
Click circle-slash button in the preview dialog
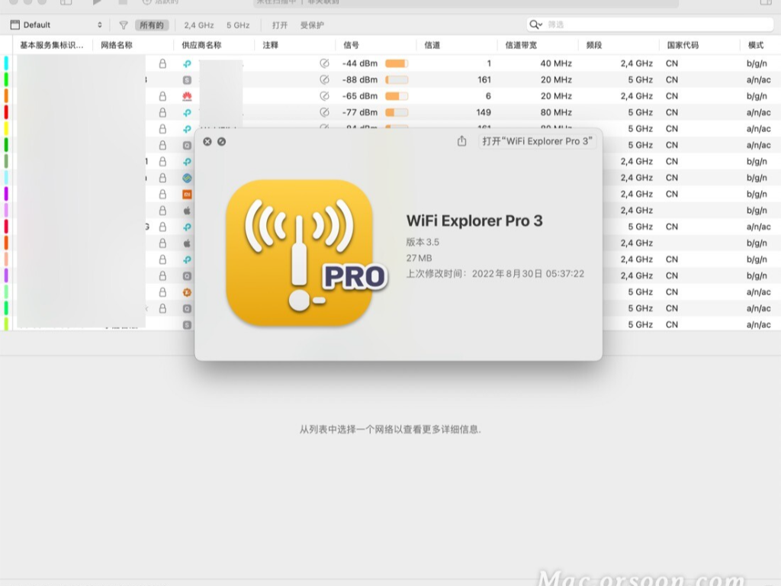click(222, 141)
